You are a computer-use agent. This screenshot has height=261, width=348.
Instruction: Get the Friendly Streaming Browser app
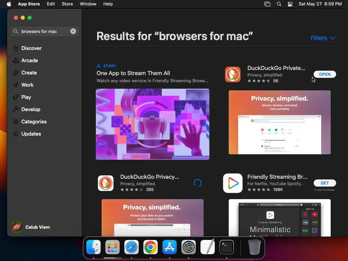pos(325,183)
